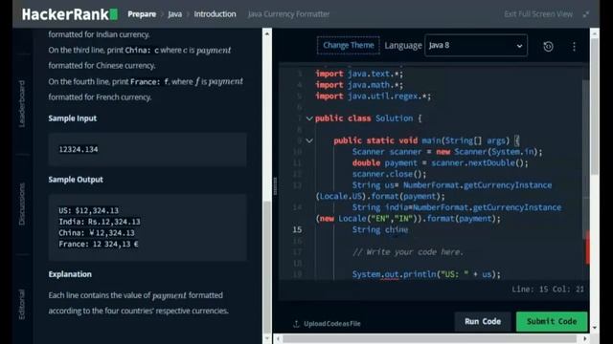Open the Leaderboard side tab

[x=22, y=104]
